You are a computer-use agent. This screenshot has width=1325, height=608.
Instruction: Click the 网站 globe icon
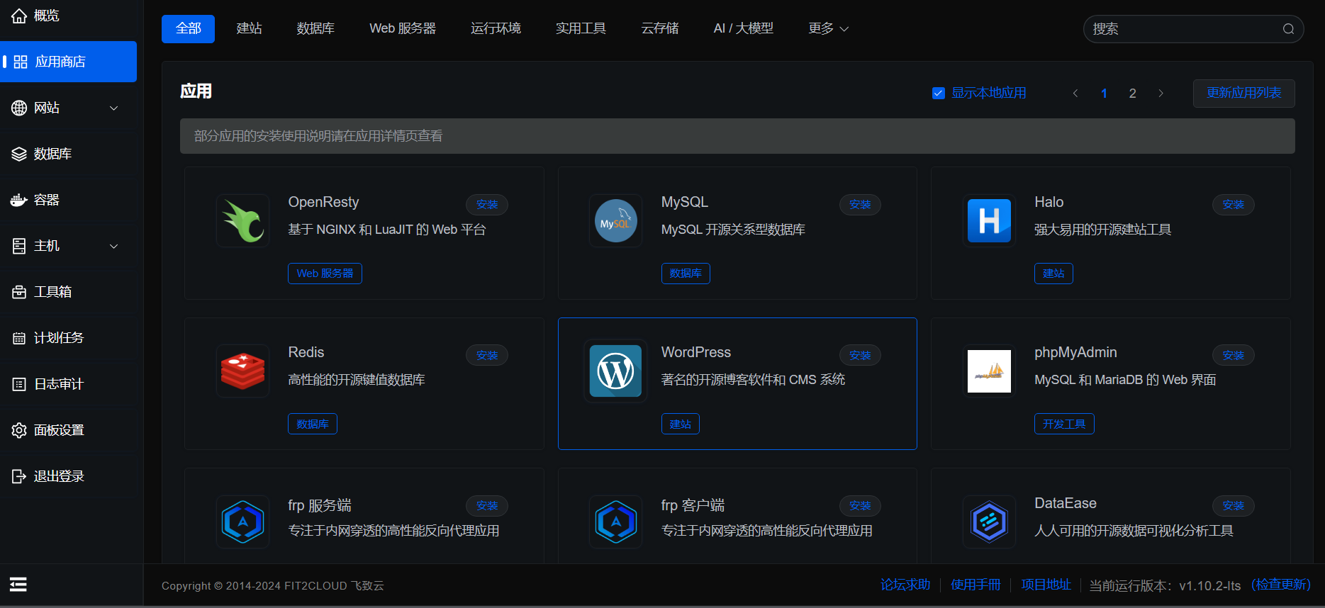[x=19, y=108]
